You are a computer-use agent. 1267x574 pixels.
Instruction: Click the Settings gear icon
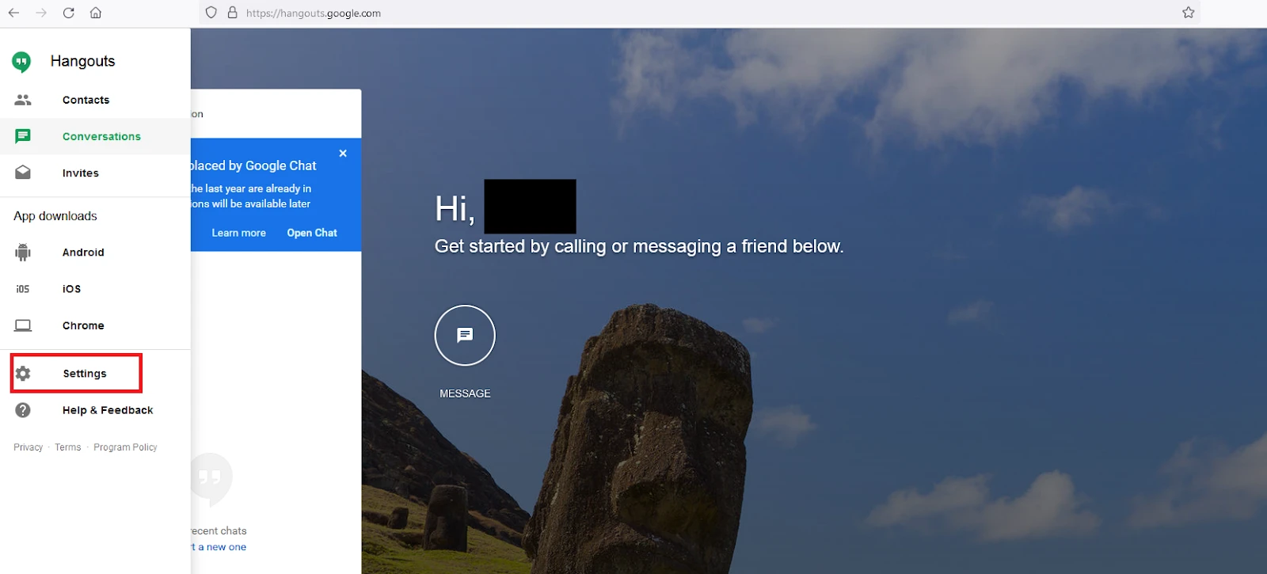(x=23, y=374)
